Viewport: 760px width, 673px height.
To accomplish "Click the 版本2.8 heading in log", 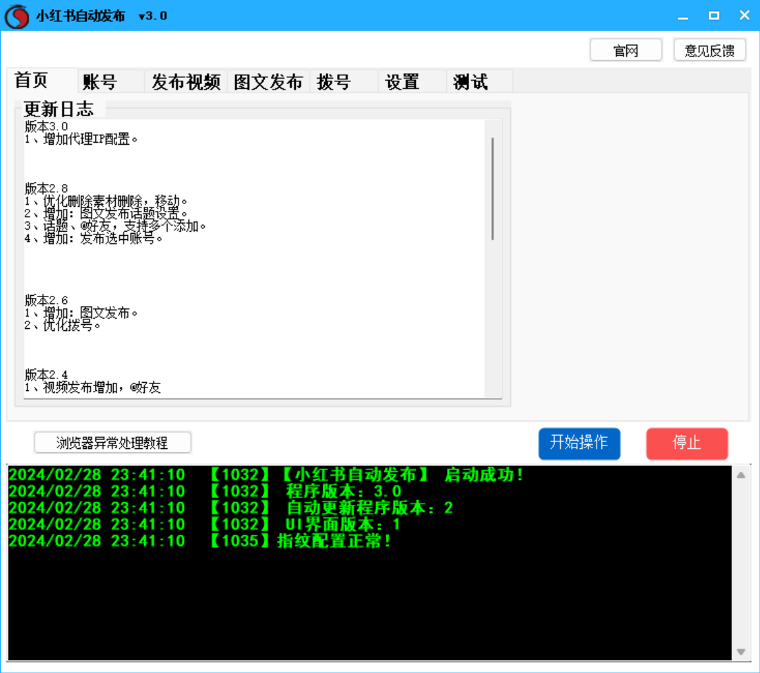I will (x=46, y=188).
